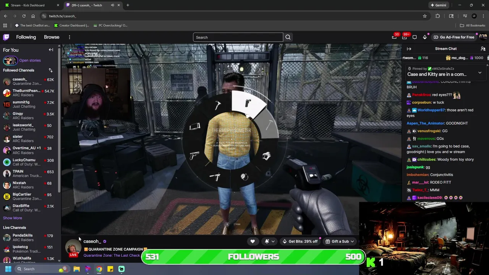Open LuckyChamu channel in sidebar
This screenshot has width=489, height=275.
click(29, 162)
